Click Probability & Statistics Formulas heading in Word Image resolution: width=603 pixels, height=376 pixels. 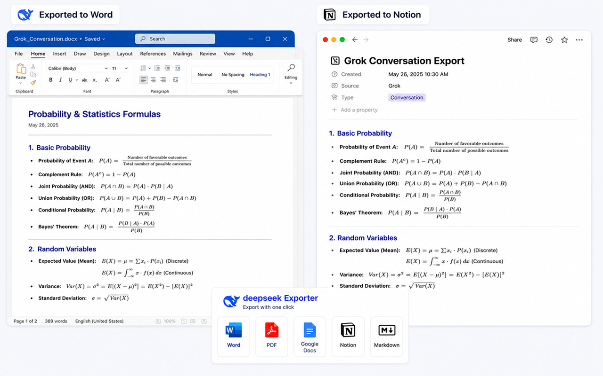coord(94,114)
